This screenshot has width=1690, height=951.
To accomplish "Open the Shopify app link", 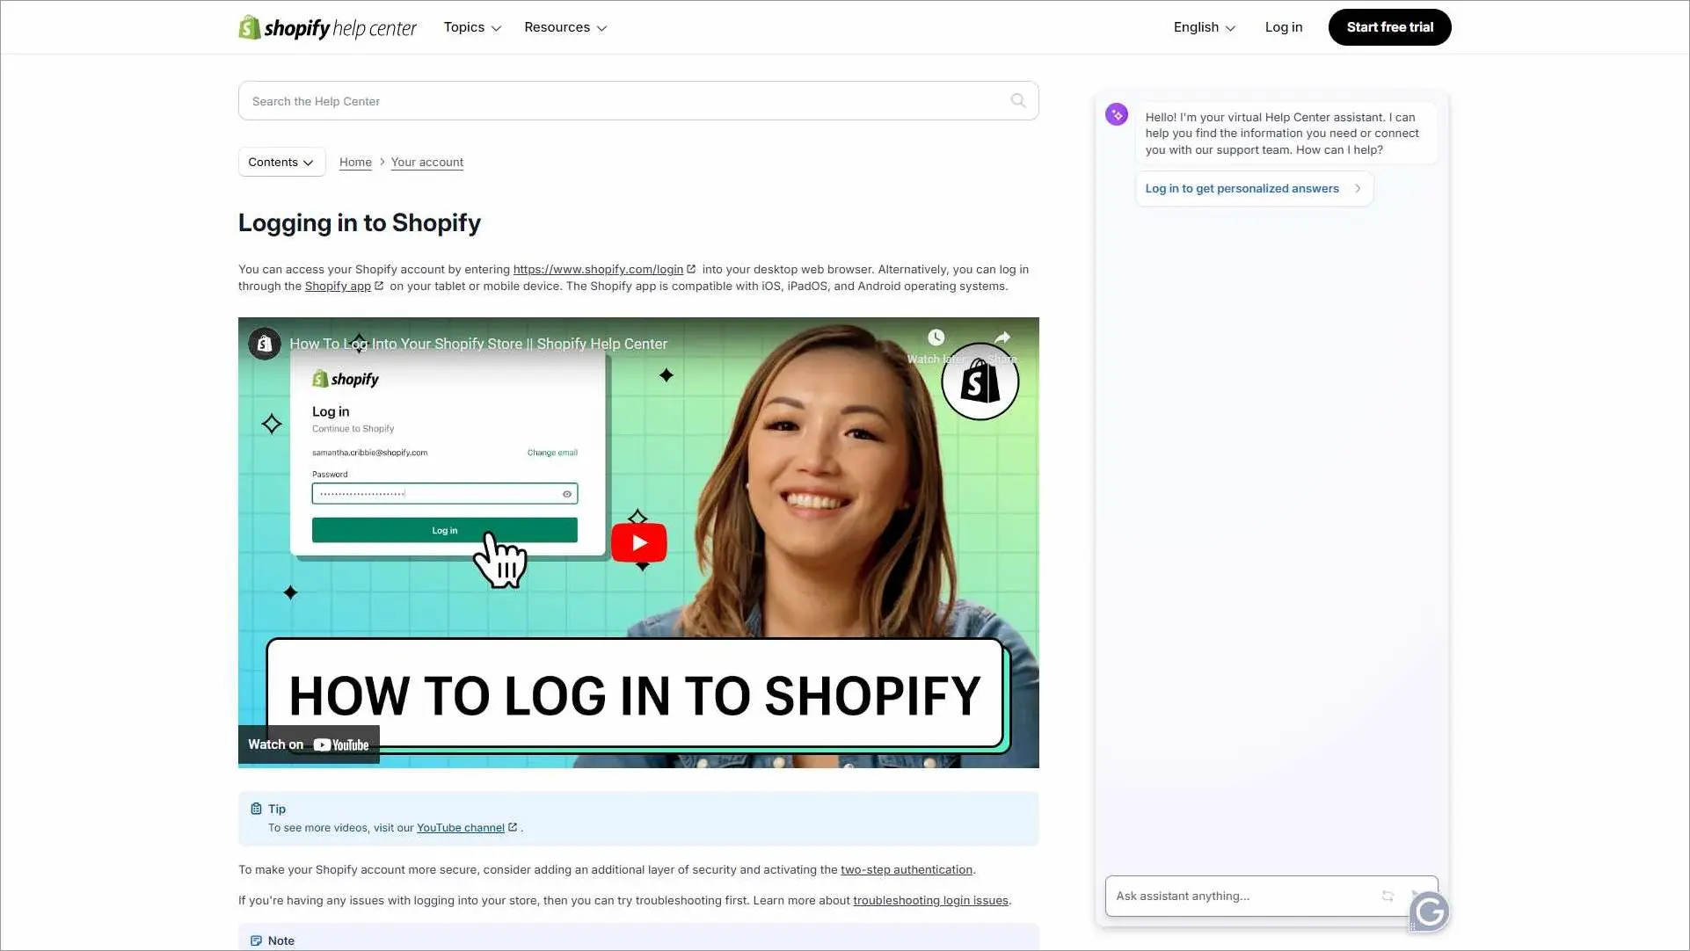I will (344, 286).
